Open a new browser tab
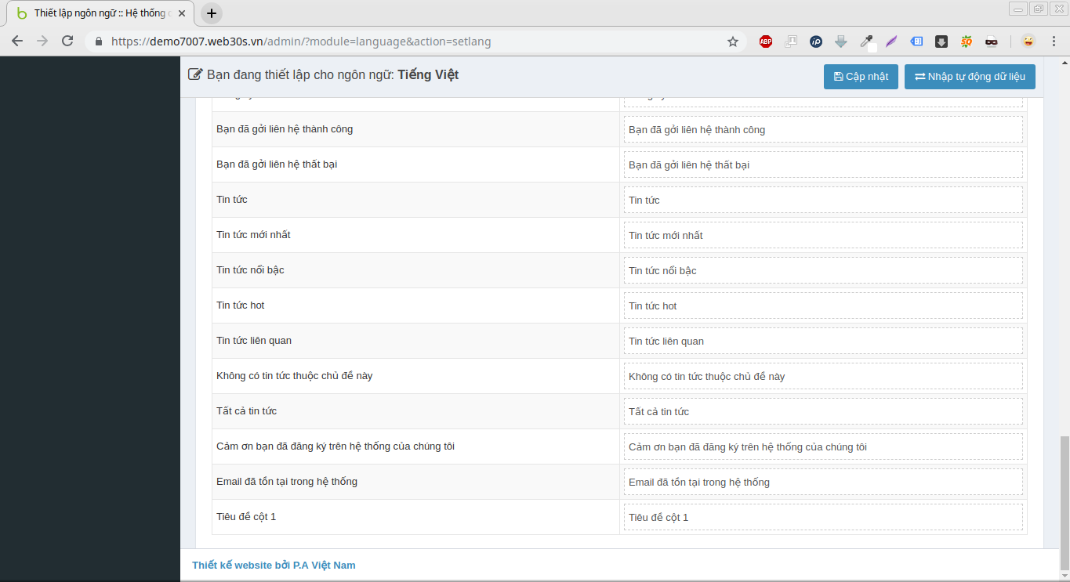1070x582 pixels. click(x=212, y=13)
